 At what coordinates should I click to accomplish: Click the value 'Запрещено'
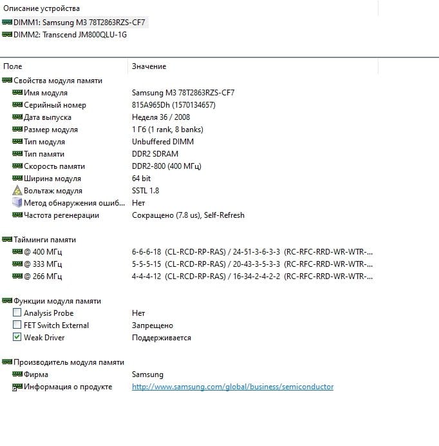[x=153, y=325]
